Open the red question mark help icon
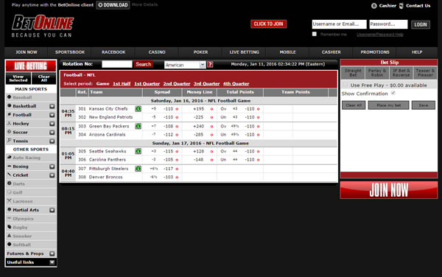 [210, 65]
